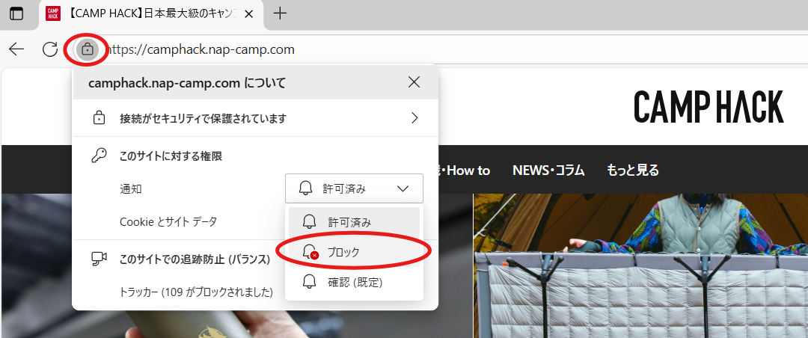
Task: Open 接続がセキュリティで保護されています details
Action: click(x=203, y=118)
